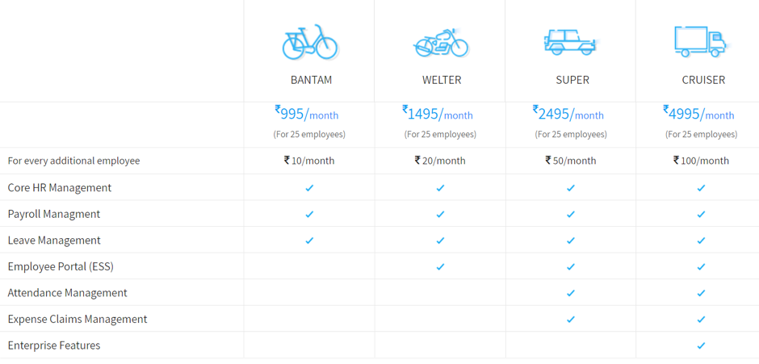Click Employee Portal checkmark under Welter
The width and height of the screenshot is (759, 364).
440,266
